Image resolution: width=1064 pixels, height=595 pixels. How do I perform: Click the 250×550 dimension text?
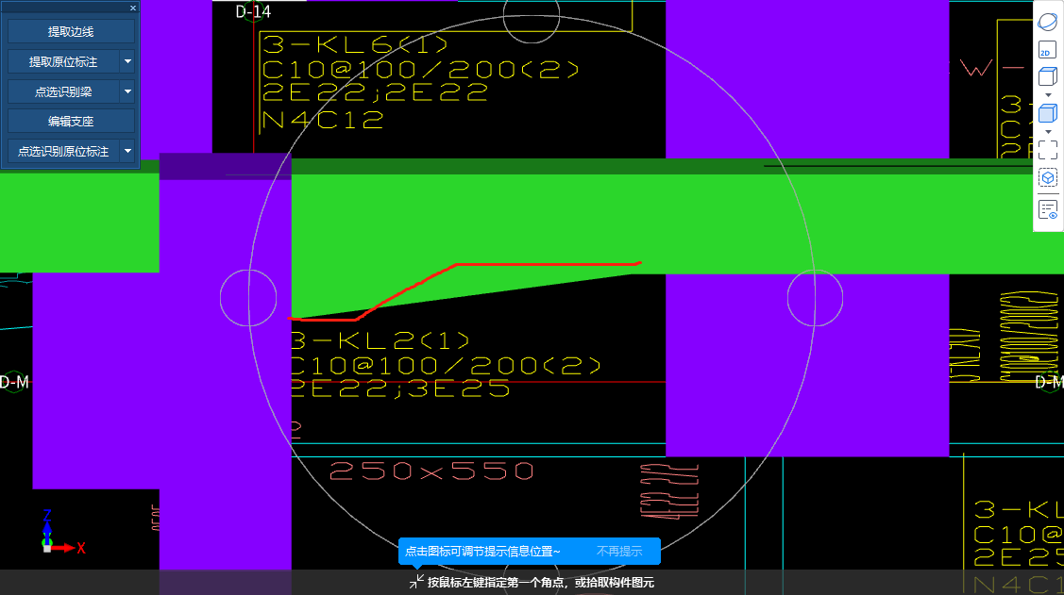[431, 471]
